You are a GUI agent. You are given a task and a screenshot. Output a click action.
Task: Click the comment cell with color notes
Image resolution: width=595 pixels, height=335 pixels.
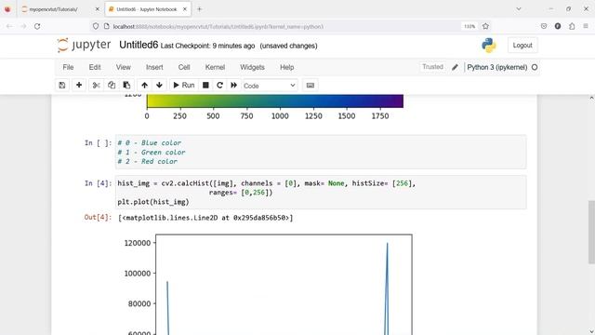[321, 152]
